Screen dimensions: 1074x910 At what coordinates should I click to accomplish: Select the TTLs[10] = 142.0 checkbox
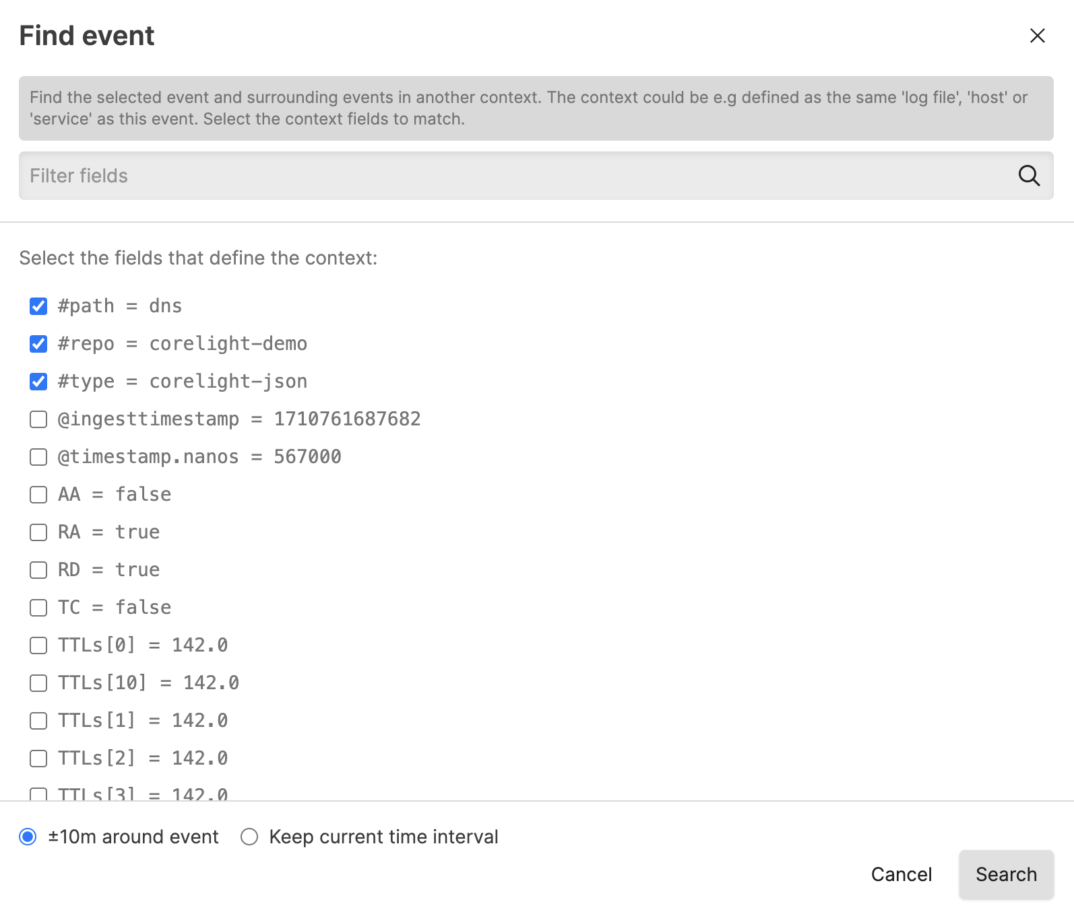click(x=38, y=683)
